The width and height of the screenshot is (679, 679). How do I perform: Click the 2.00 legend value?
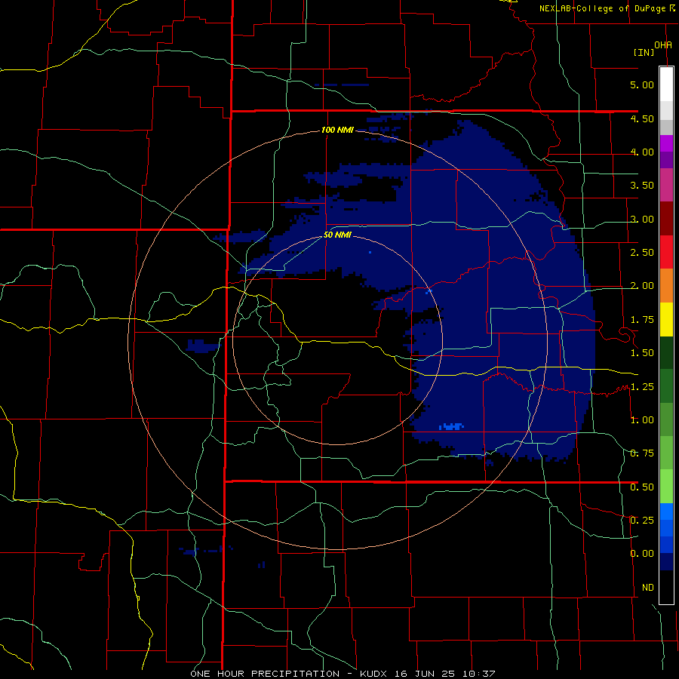[642, 286]
